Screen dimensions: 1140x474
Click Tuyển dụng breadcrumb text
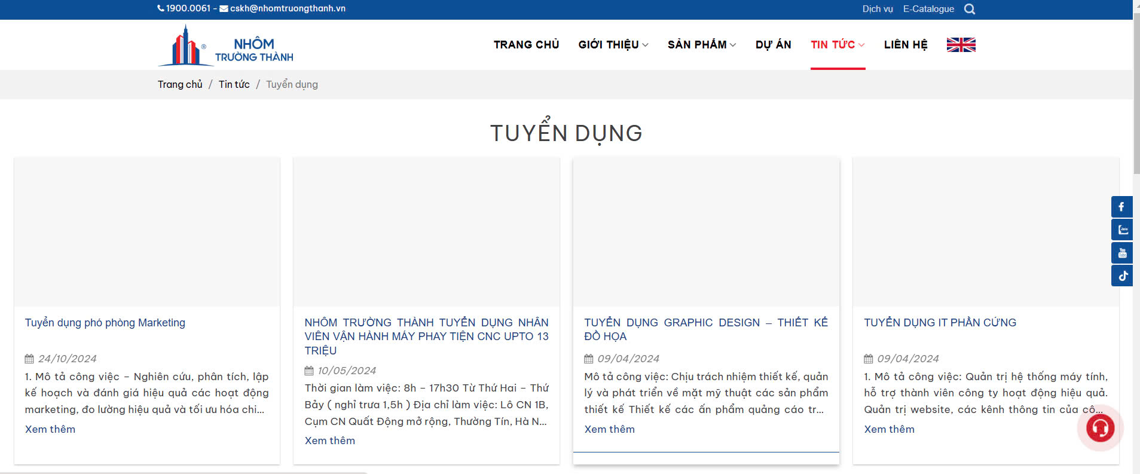(292, 84)
